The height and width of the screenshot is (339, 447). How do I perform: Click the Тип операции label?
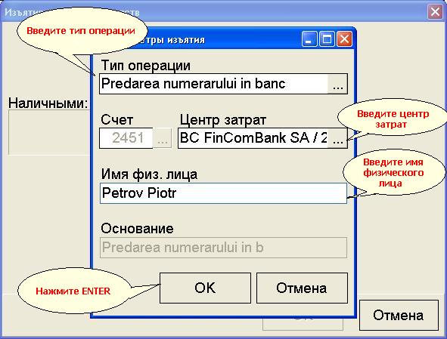(146, 66)
